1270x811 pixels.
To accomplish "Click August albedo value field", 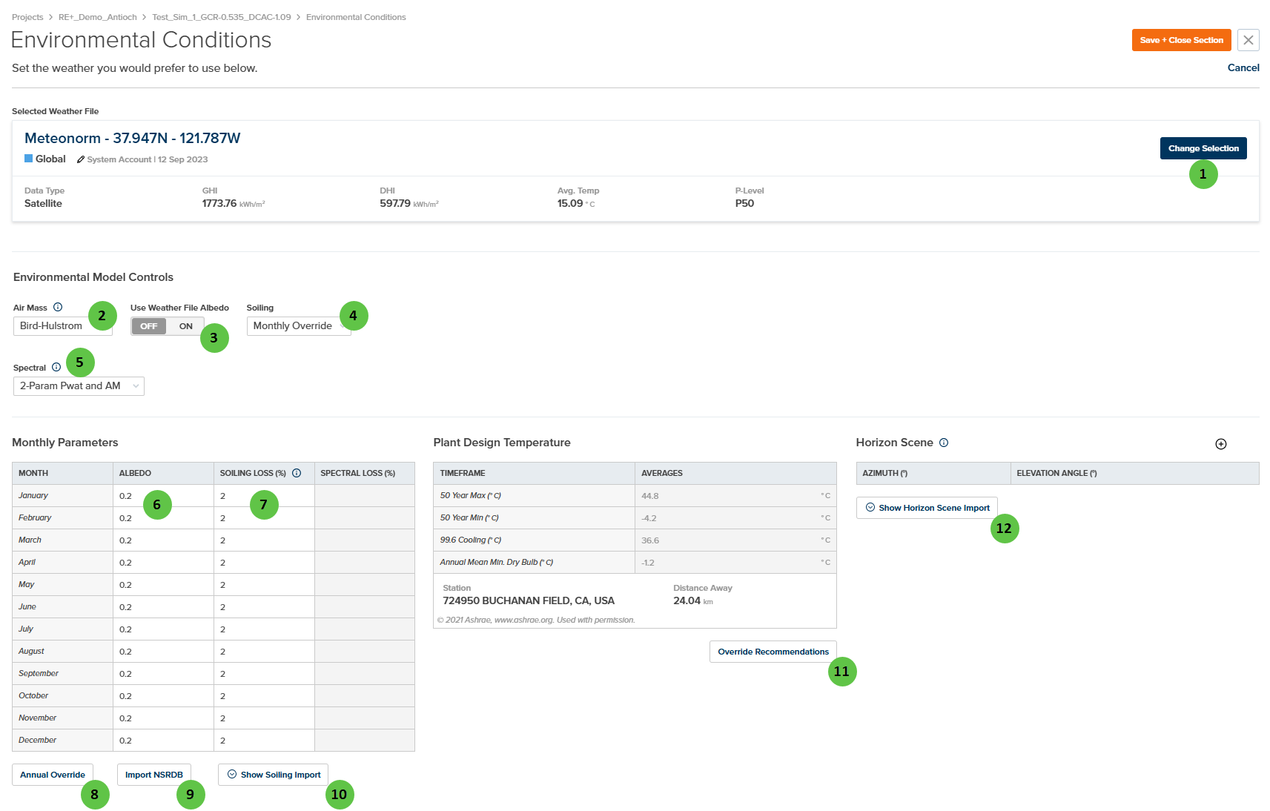I will point(163,652).
